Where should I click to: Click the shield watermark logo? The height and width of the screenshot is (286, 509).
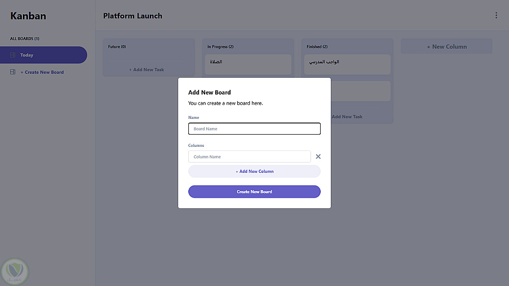pyautogui.click(x=15, y=272)
